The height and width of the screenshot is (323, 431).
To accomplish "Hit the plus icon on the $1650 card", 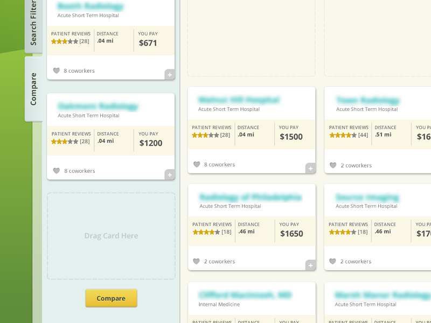I will [x=310, y=265].
